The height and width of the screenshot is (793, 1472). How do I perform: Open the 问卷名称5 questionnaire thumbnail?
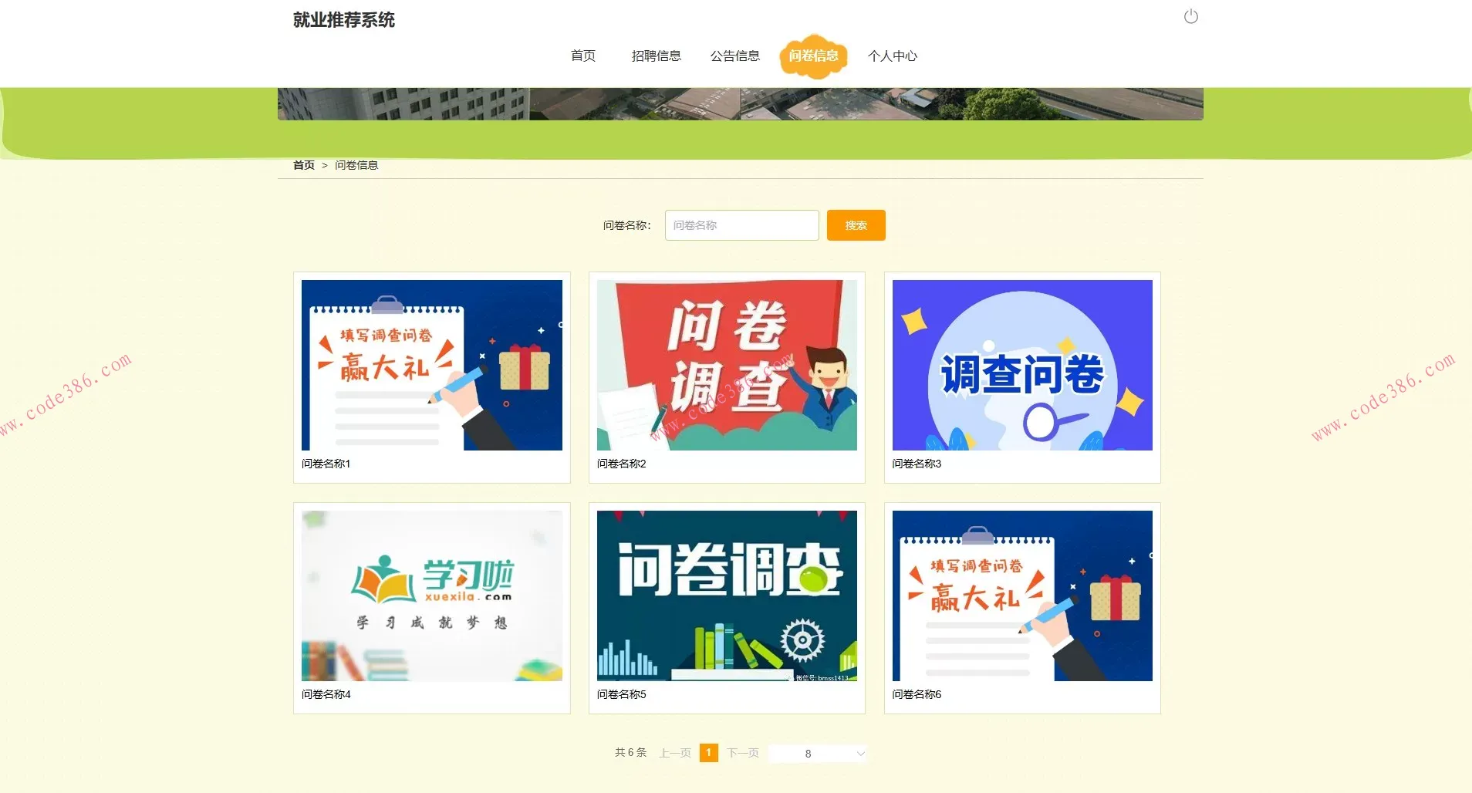726,596
